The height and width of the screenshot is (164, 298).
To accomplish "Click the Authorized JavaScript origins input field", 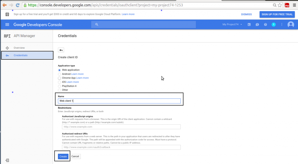I will 121,127.
